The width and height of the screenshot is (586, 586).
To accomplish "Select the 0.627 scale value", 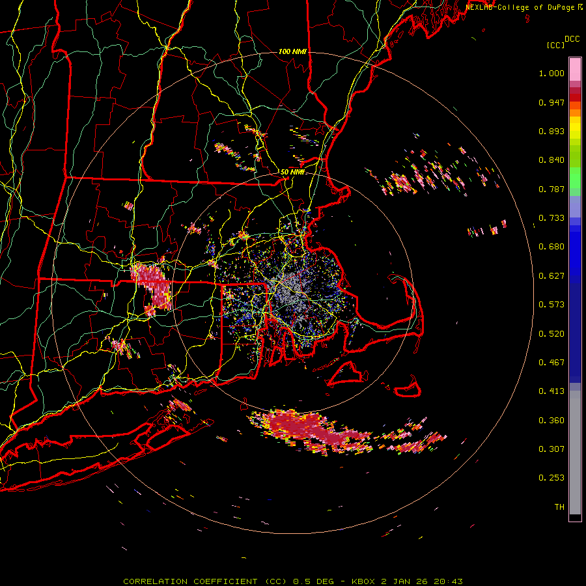I will coord(551,276).
